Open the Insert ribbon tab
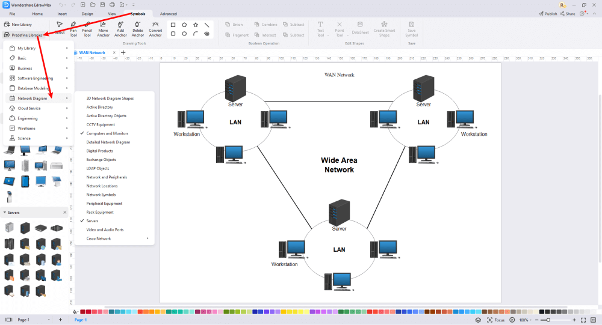Viewport: 602px width, 325px height. click(x=62, y=14)
